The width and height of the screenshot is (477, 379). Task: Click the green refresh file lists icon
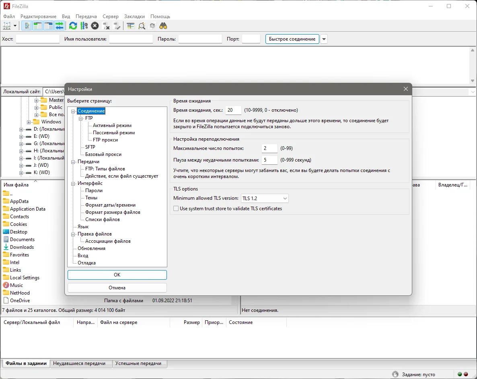pyautogui.click(x=73, y=26)
